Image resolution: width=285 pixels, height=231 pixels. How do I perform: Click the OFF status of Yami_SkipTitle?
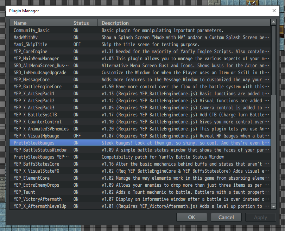click(77, 45)
